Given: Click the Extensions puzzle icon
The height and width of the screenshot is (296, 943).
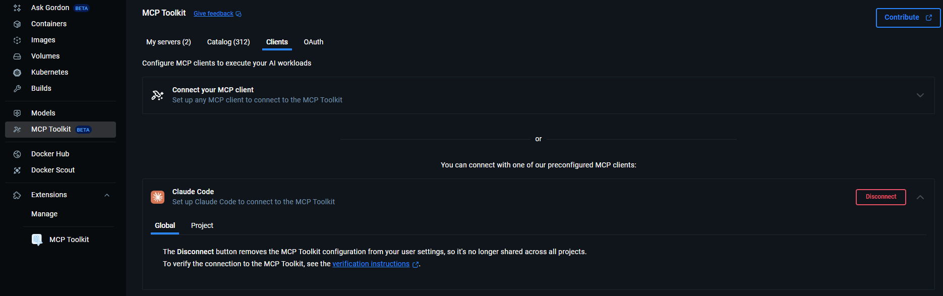Looking at the screenshot, I should coord(17,195).
